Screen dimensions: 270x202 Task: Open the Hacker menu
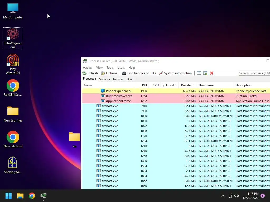pyautogui.click(x=88, y=68)
